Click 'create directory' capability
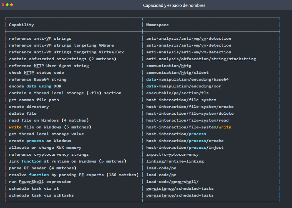 coord(29,107)
